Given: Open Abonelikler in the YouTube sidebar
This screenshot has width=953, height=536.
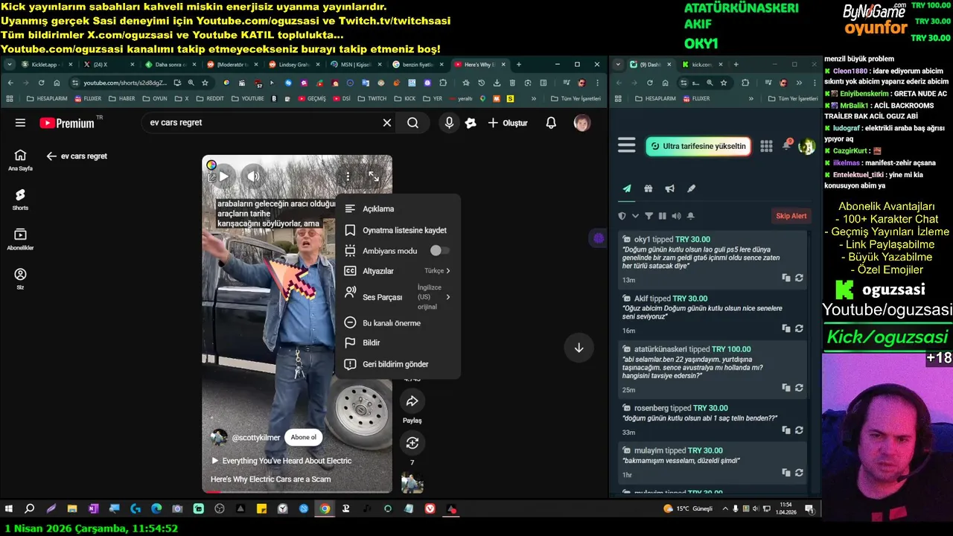Looking at the screenshot, I should click(20, 239).
